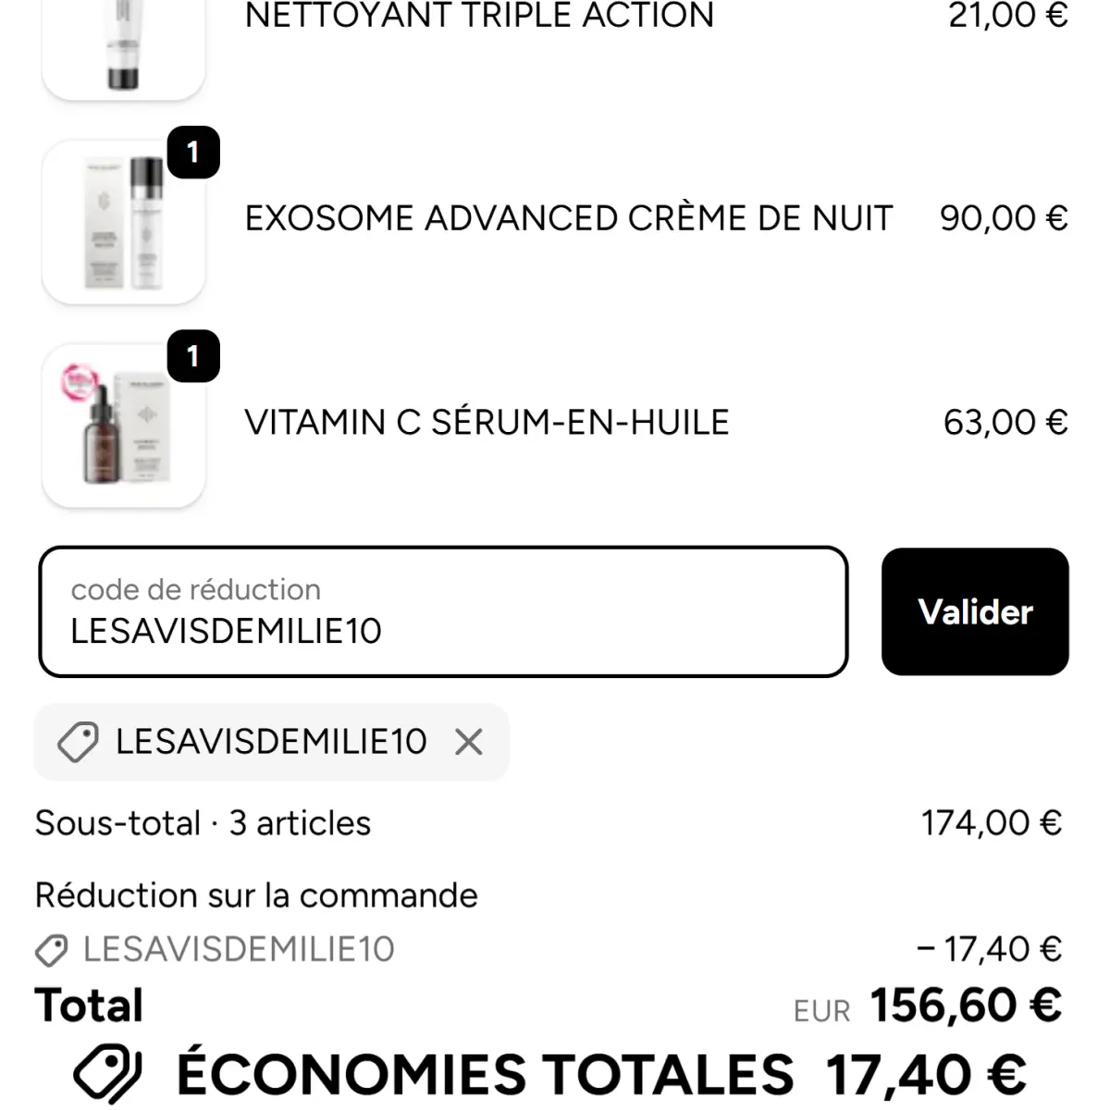Open the VITAMIN C SÉRUM-EN-HUILE link
This screenshot has width=1110, height=1110.
point(486,422)
